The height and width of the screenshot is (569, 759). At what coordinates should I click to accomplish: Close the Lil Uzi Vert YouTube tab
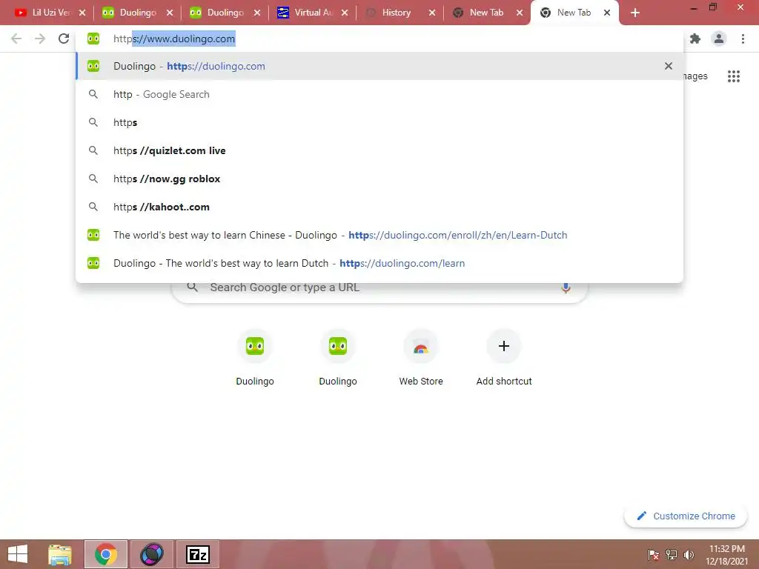[x=82, y=13]
